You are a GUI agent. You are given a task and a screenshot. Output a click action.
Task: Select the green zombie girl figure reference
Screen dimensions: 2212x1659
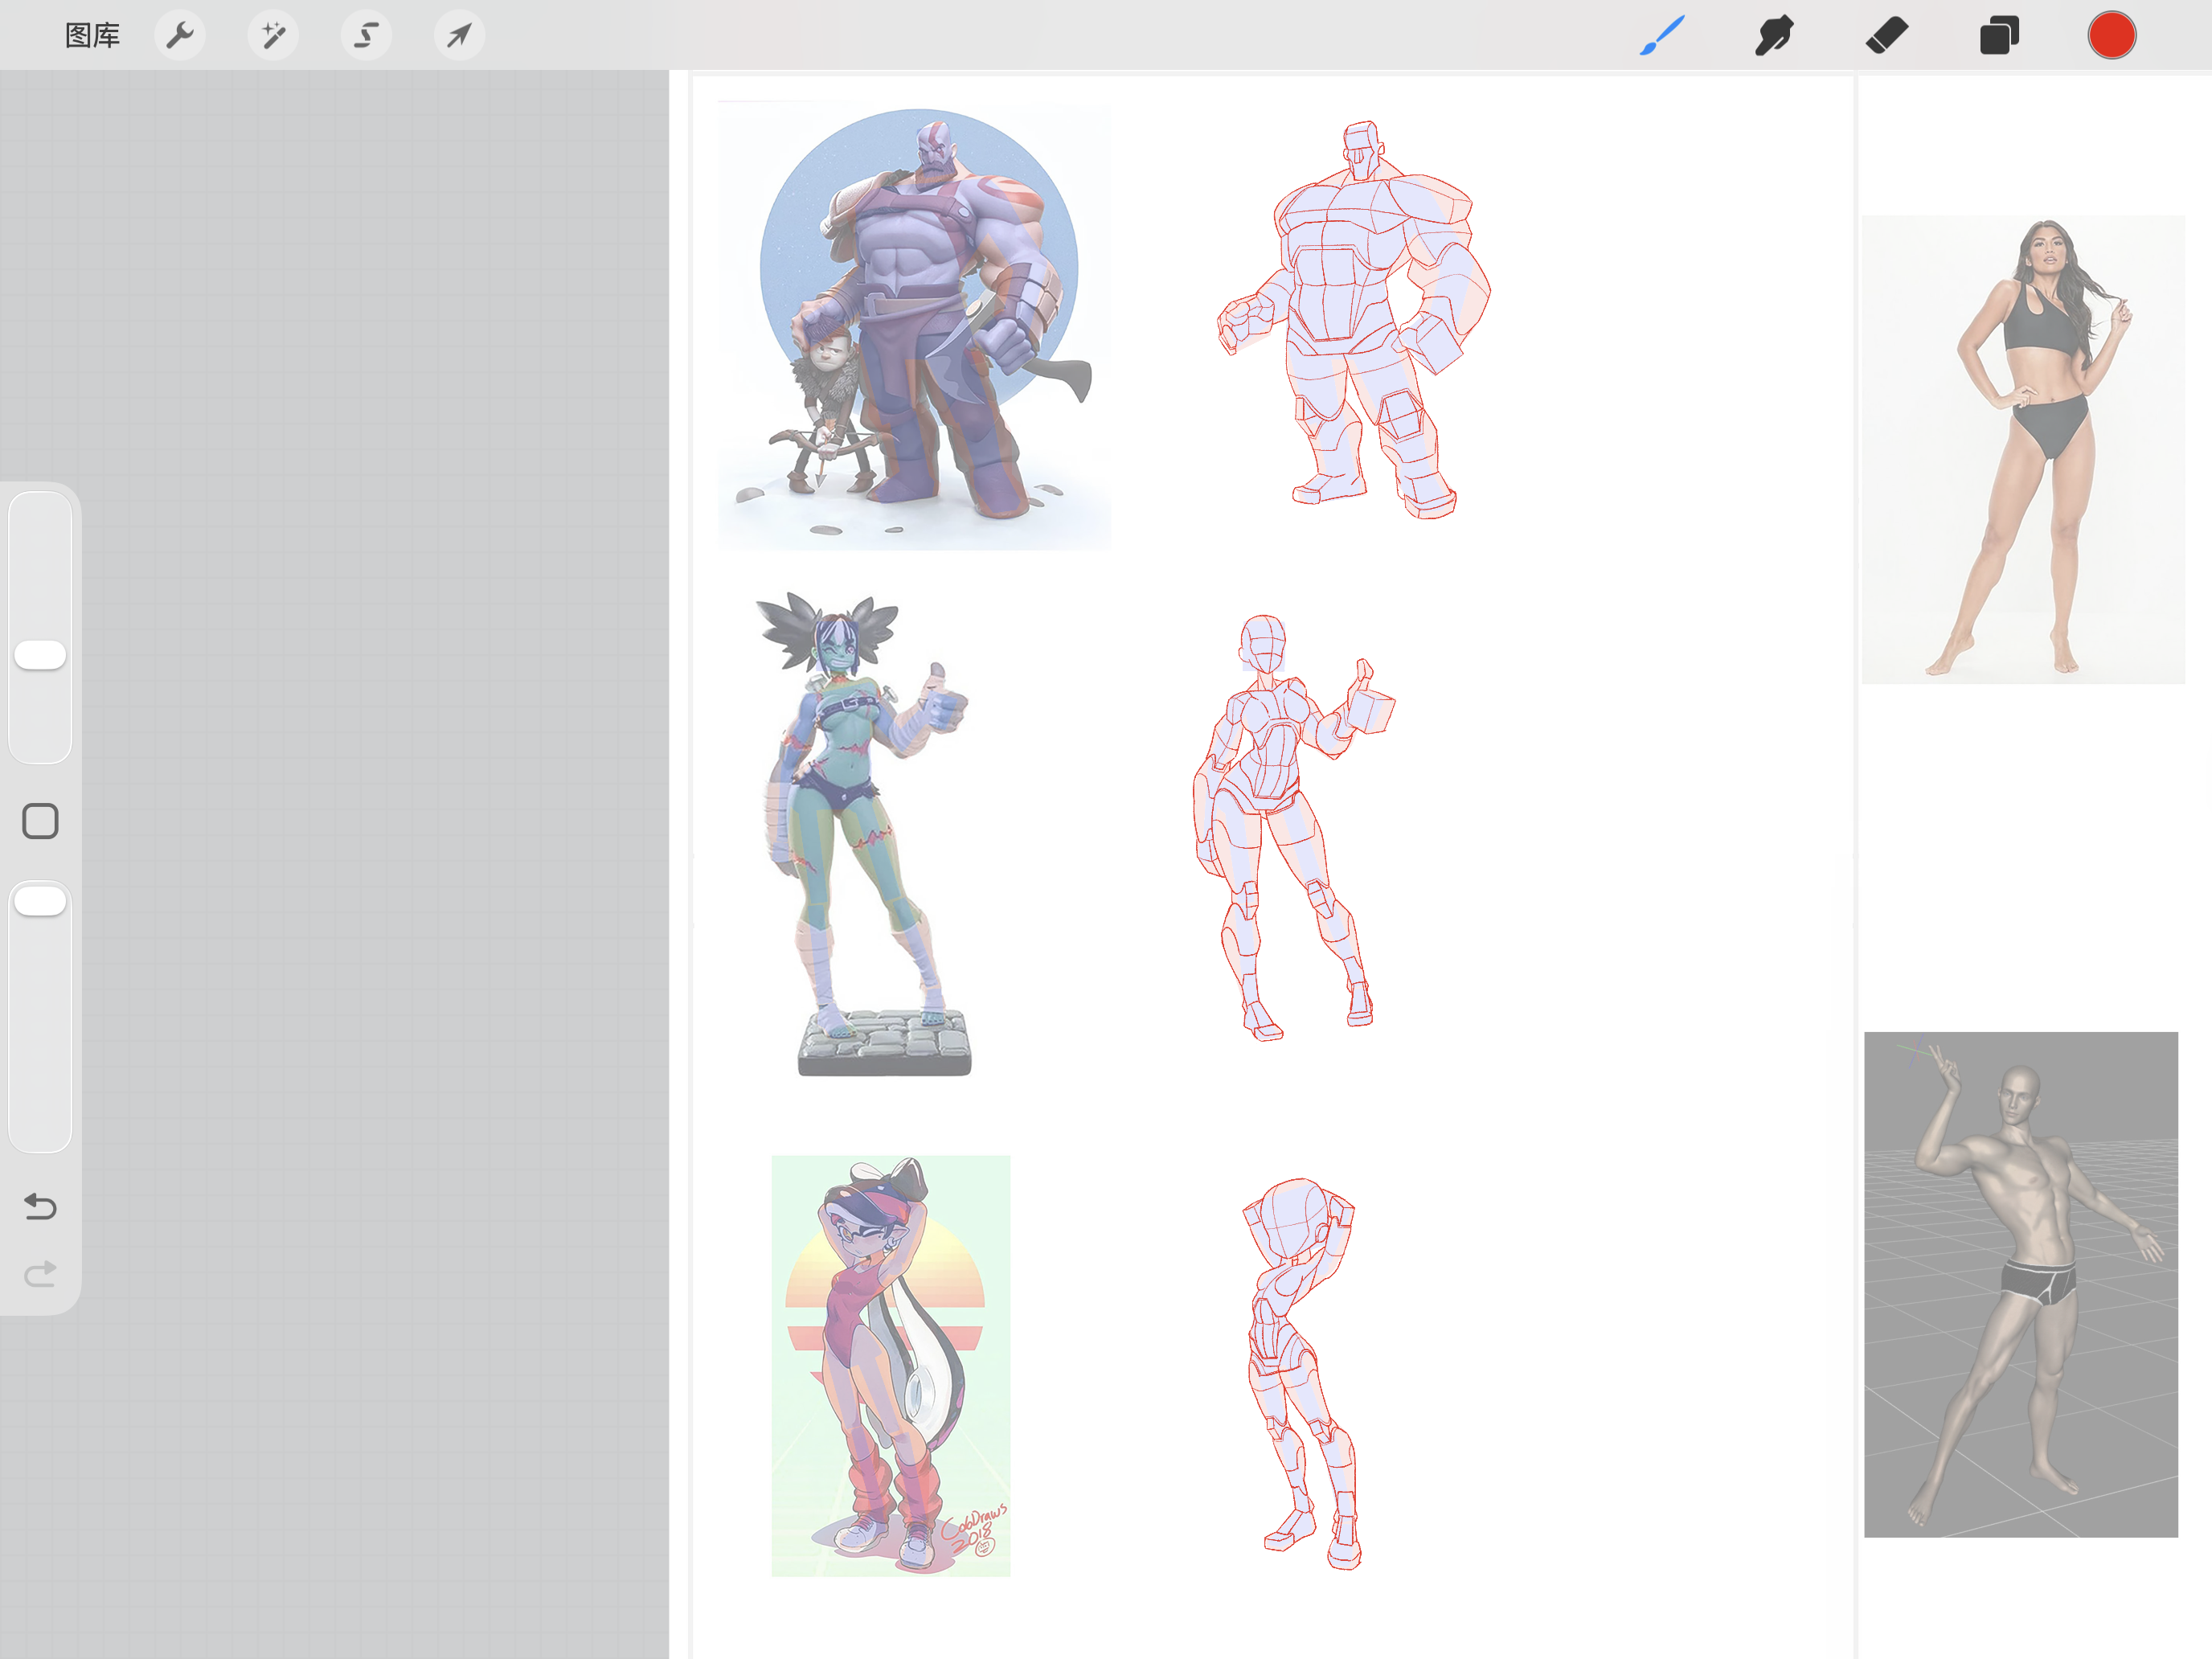864,834
